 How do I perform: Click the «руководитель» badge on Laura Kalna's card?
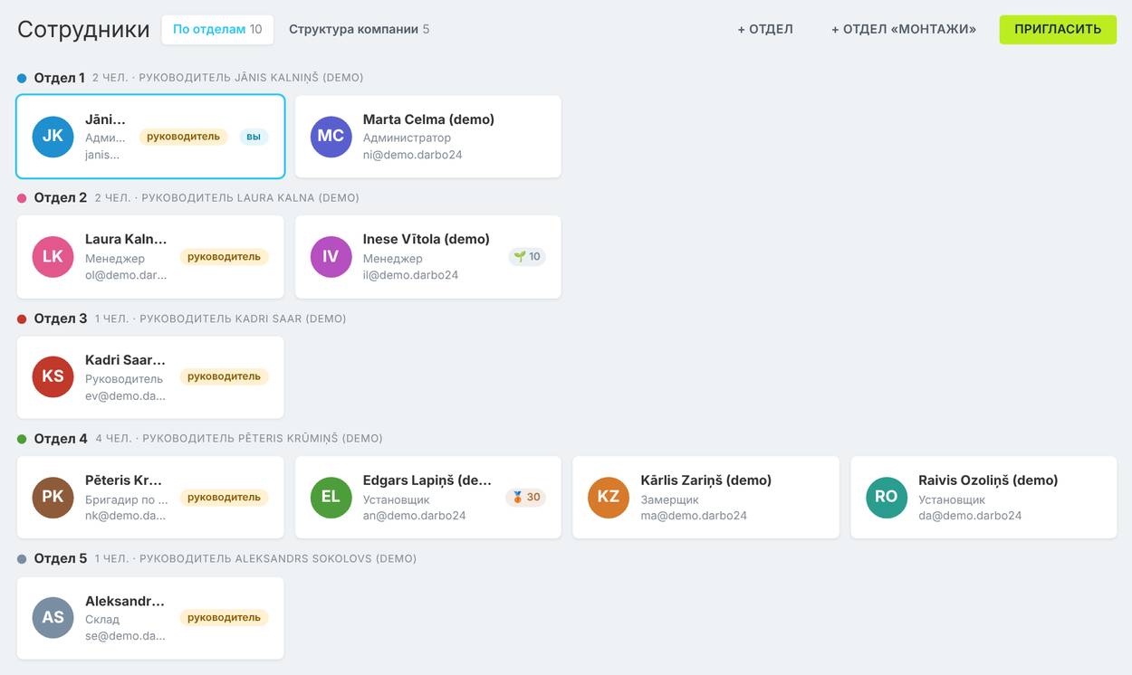(225, 257)
